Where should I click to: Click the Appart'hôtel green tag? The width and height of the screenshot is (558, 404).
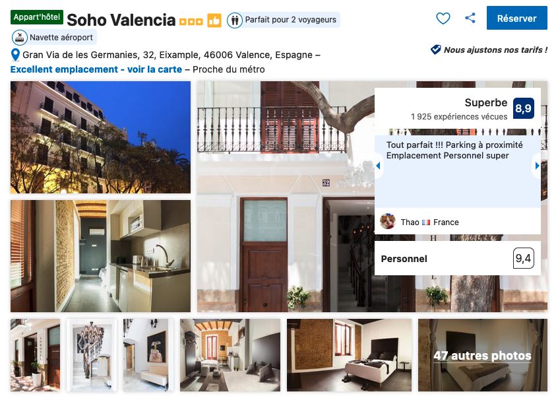[37, 17]
